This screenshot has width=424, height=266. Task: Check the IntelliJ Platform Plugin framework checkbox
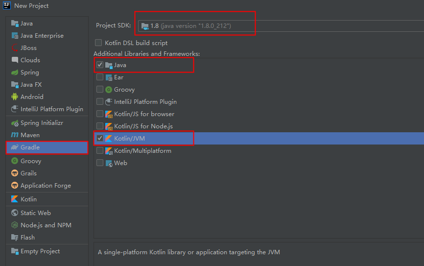[x=100, y=101]
